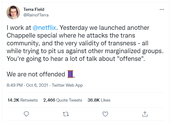Click the reply speech bubble icon
Image resolution: width=171 pixels, height=123 pixels.
(x=26, y=114)
